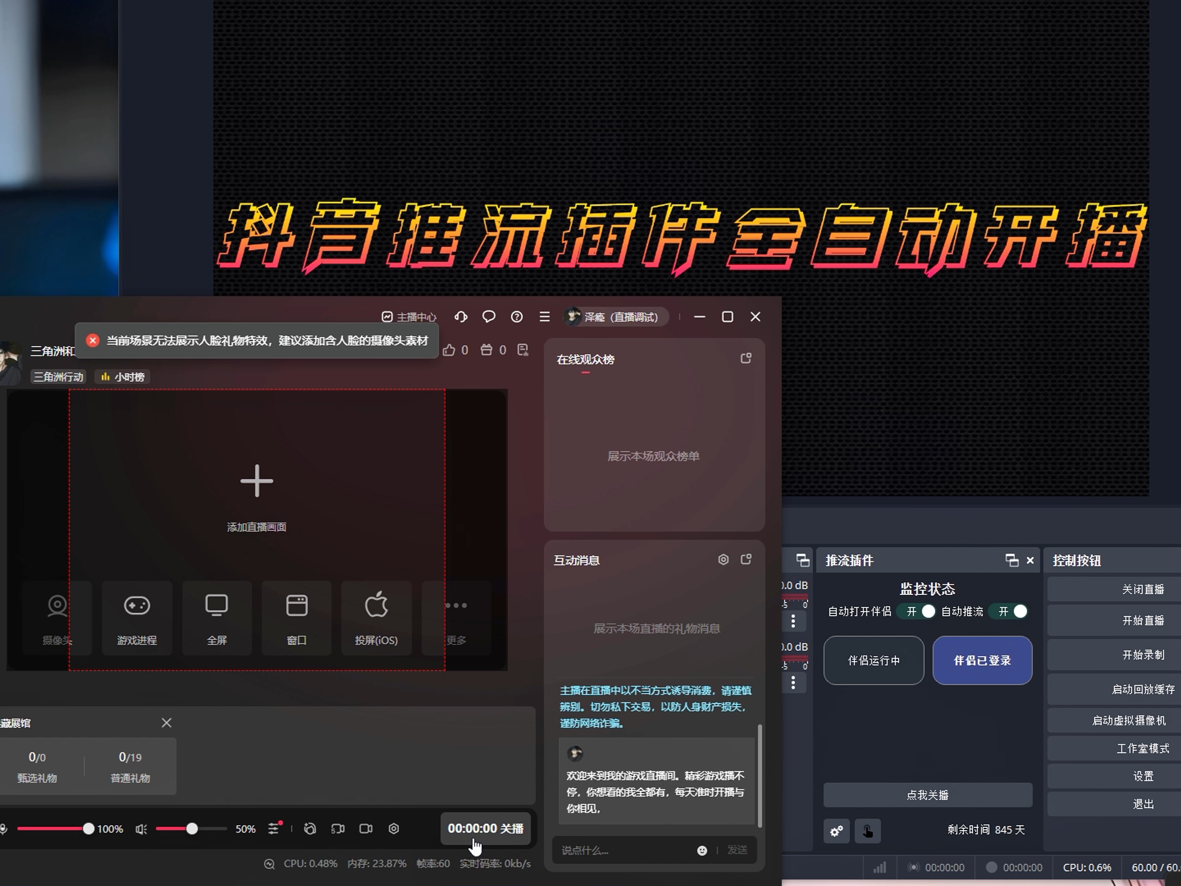1181x886 pixels.
Task: Choose the 投屏(iOS) screen mirroring source
Action: (376, 618)
